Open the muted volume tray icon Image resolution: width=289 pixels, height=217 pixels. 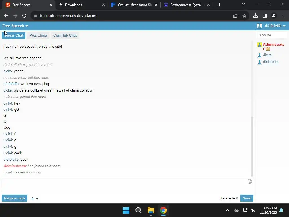[253, 210]
